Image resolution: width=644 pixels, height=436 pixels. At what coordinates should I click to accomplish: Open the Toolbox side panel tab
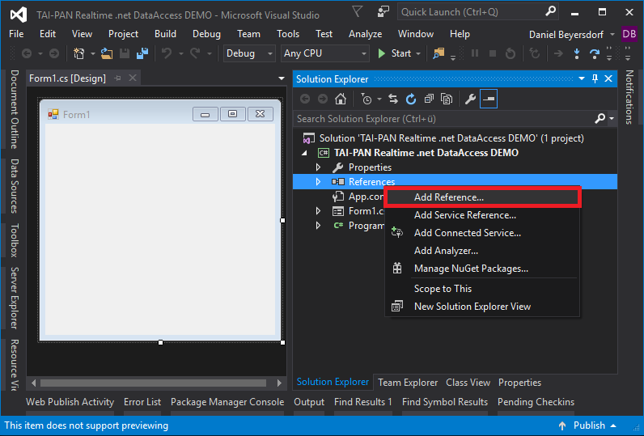click(x=14, y=240)
